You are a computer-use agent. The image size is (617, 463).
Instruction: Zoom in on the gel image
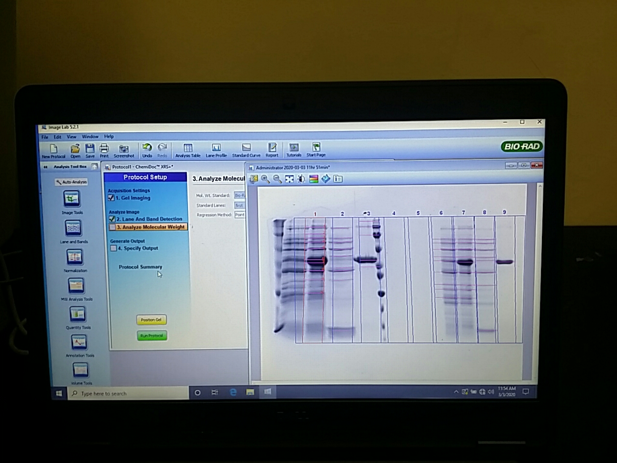coord(265,179)
